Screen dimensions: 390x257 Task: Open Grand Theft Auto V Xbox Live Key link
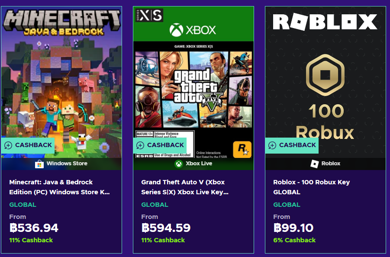coord(185,187)
